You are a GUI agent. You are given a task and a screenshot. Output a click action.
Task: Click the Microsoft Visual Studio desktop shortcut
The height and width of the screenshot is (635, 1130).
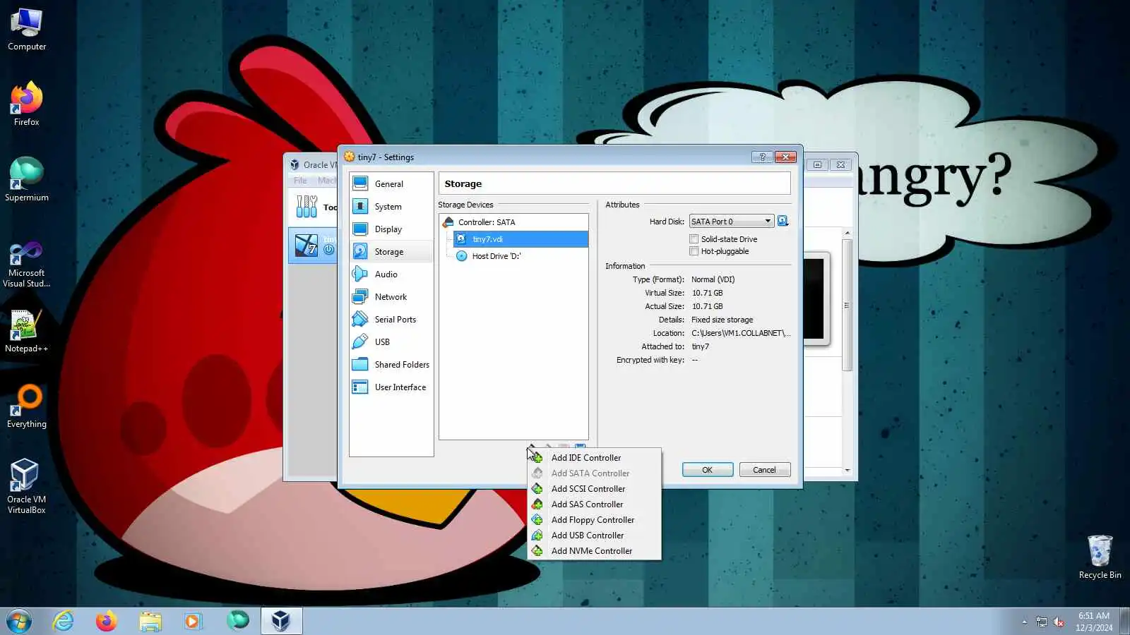27,265
